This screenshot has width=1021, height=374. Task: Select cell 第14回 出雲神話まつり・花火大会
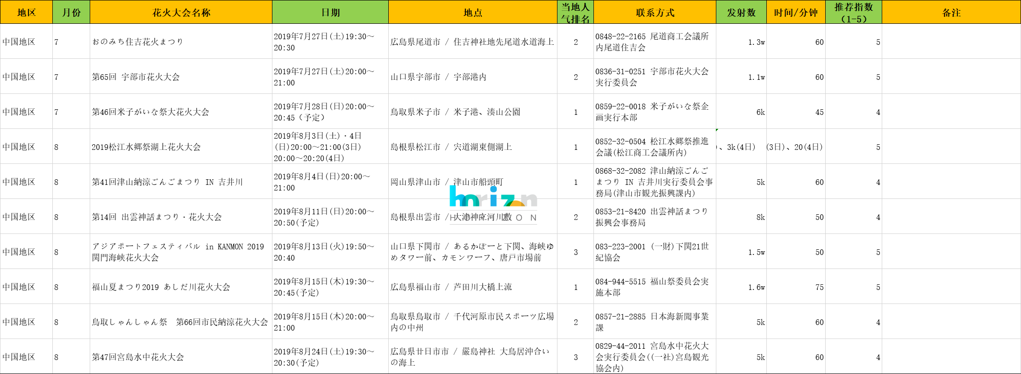pyautogui.click(x=181, y=217)
